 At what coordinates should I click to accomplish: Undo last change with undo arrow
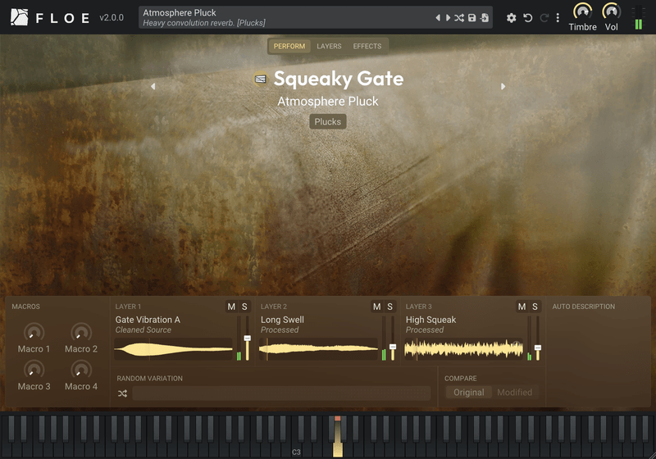[528, 17]
